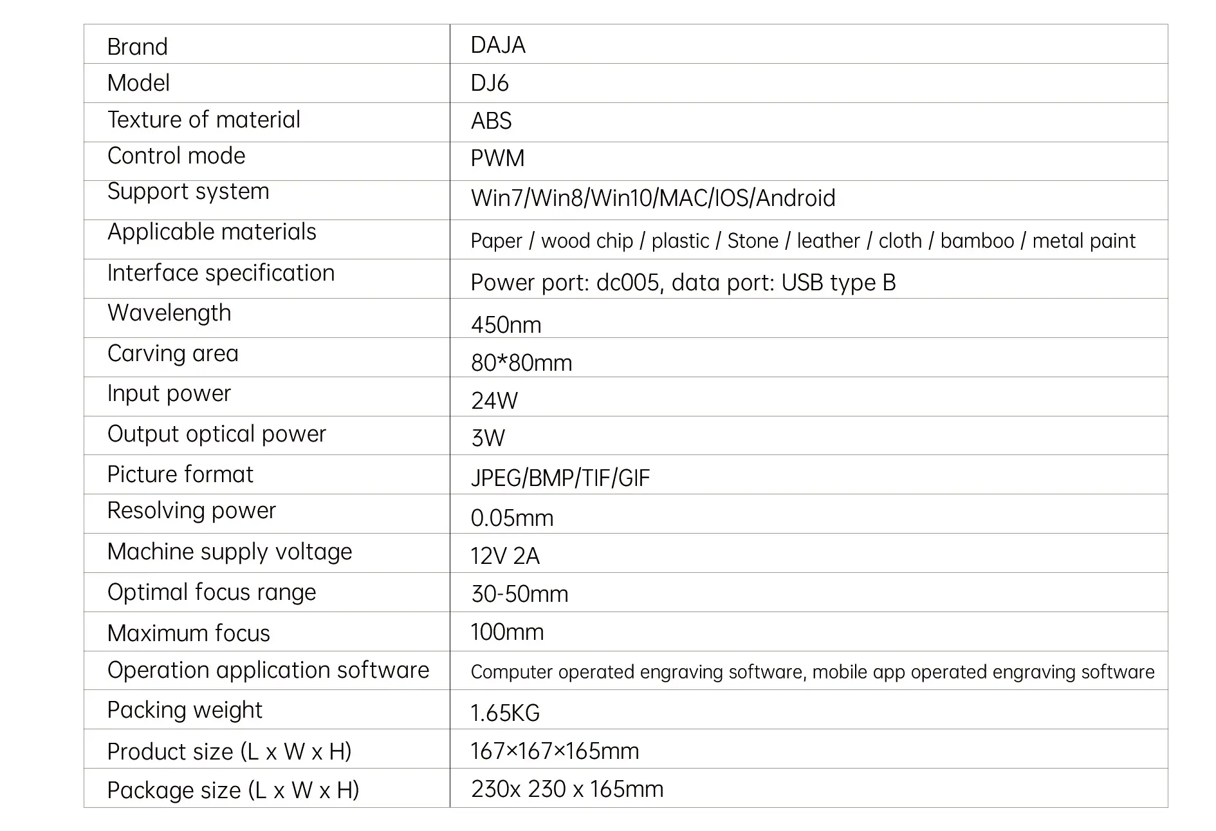Select the JPEG/BMP/TIF/GIF picture format text
The height and width of the screenshot is (831, 1216).
560,478
